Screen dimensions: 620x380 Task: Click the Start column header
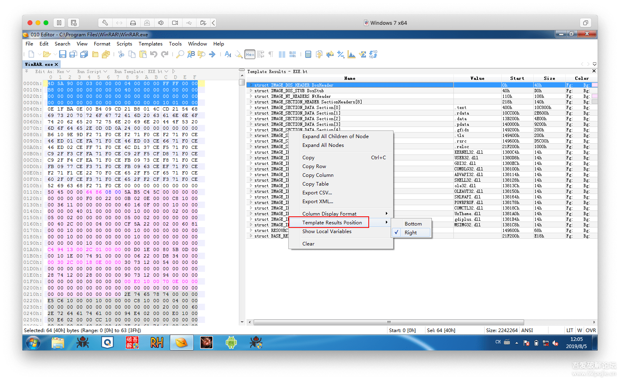coord(517,78)
